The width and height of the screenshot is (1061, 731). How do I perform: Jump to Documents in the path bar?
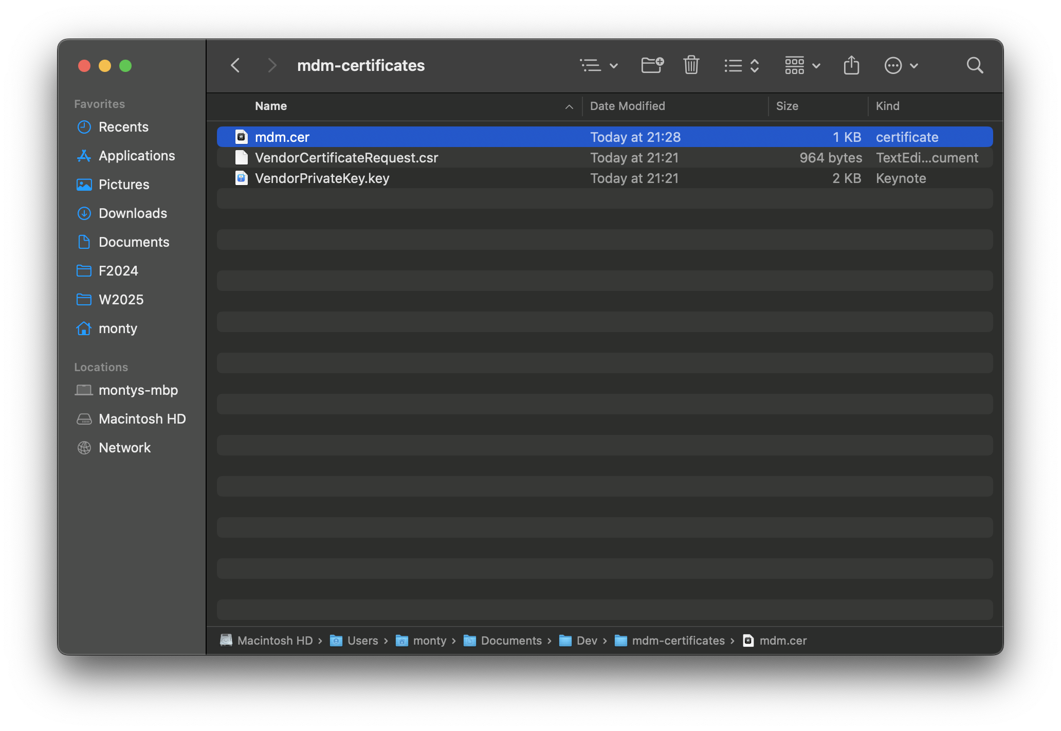[x=510, y=641]
